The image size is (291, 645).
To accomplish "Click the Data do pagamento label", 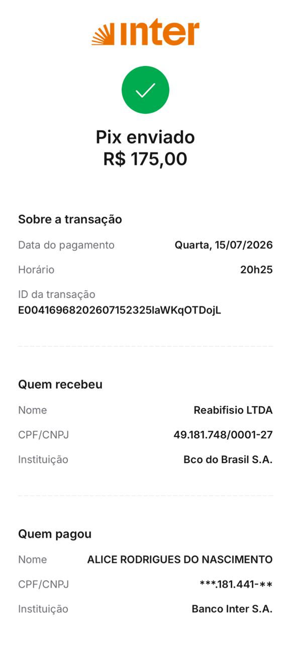I will 66,245.
